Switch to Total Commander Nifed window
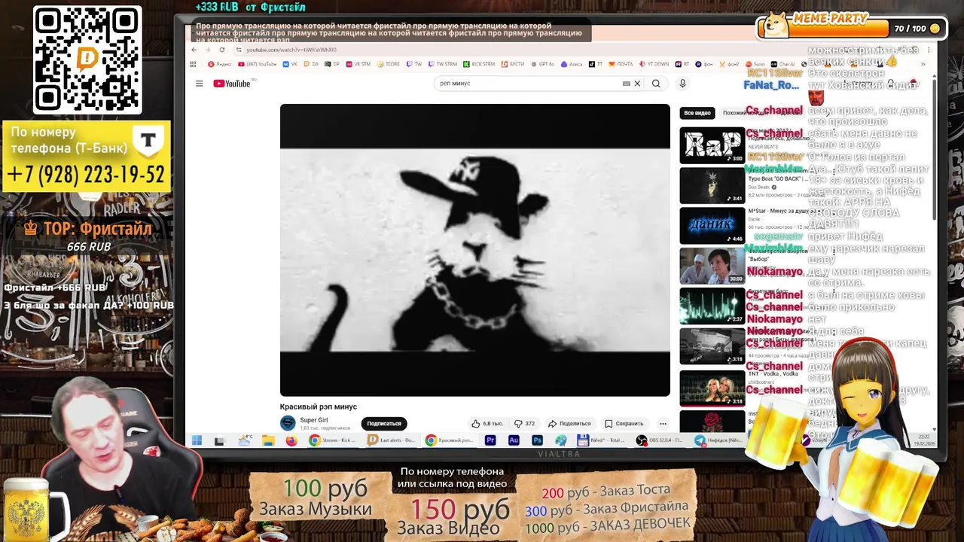 (602, 440)
